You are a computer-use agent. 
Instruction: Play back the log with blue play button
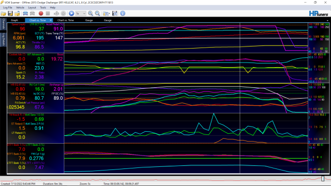(x=71, y=13)
